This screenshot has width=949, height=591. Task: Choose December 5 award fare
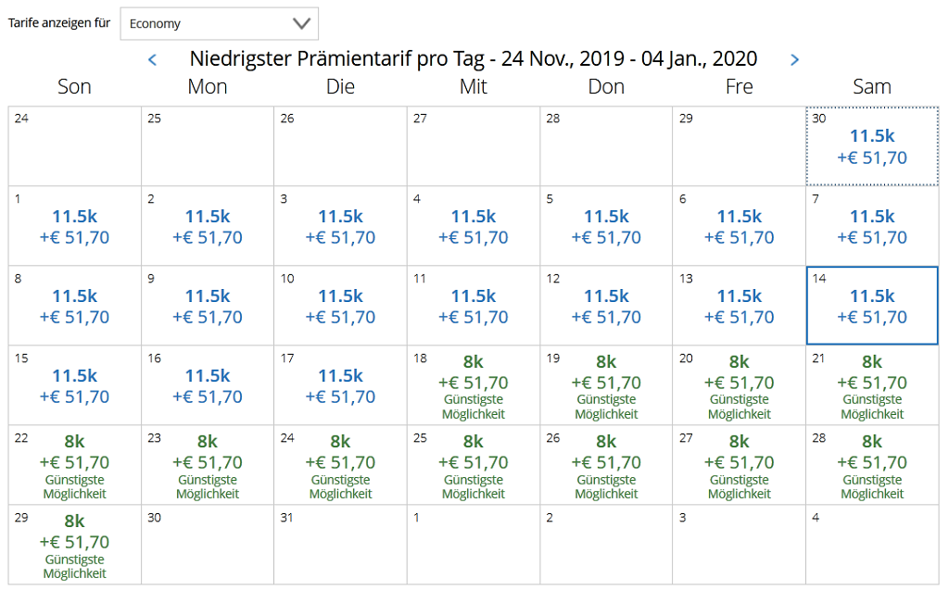606,227
